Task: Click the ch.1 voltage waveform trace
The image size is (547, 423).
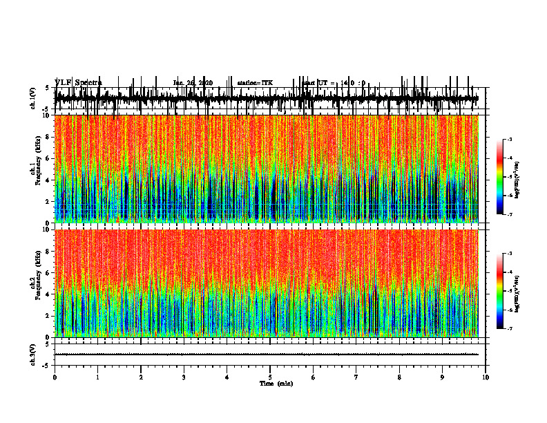Action: [267, 99]
